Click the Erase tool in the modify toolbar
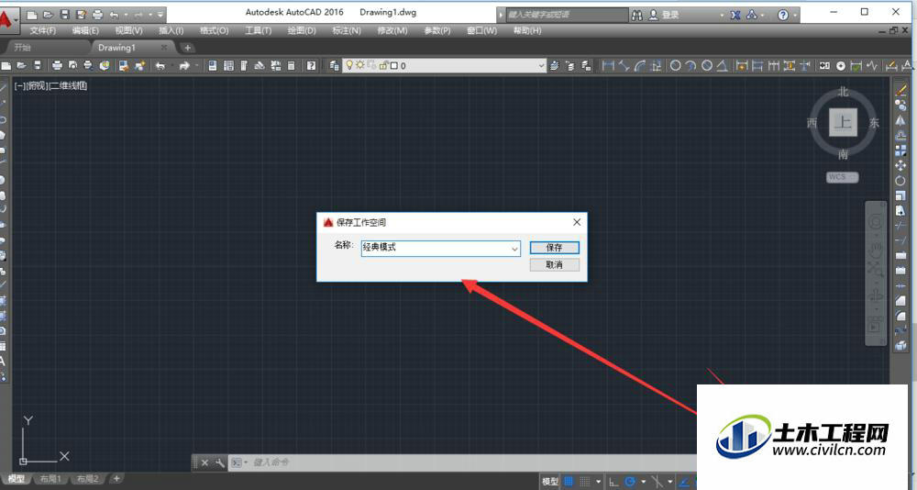Viewport: 917px width, 490px height. click(x=900, y=91)
